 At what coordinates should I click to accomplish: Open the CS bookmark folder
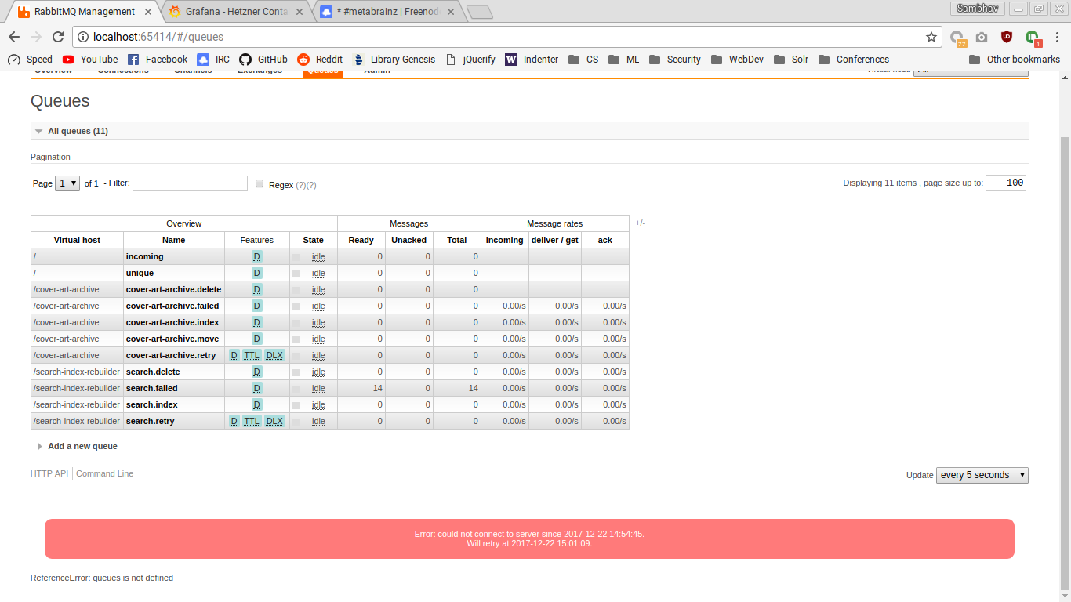(583, 60)
